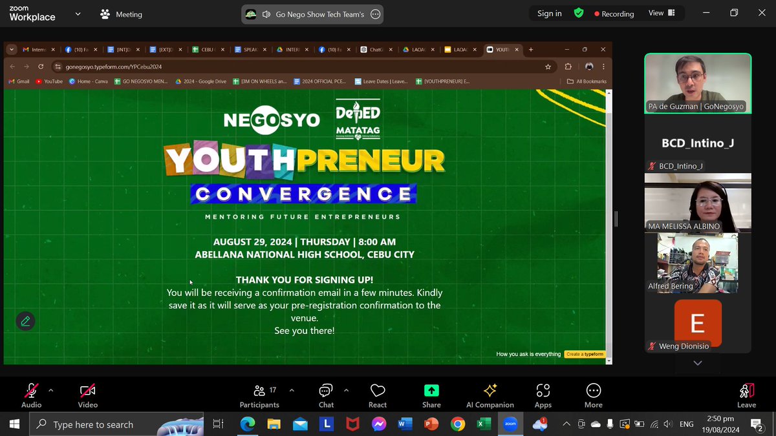The height and width of the screenshot is (436, 776).
Task: Click the Leave meeting button
Action: (x=746, y=395)
